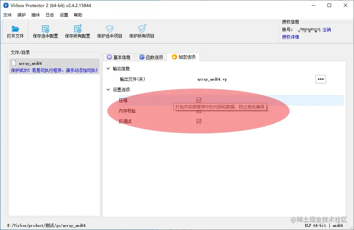Click the 内存校验 option label
The height and width of the screenshot is (230, 354).
[x=127, y=111]
